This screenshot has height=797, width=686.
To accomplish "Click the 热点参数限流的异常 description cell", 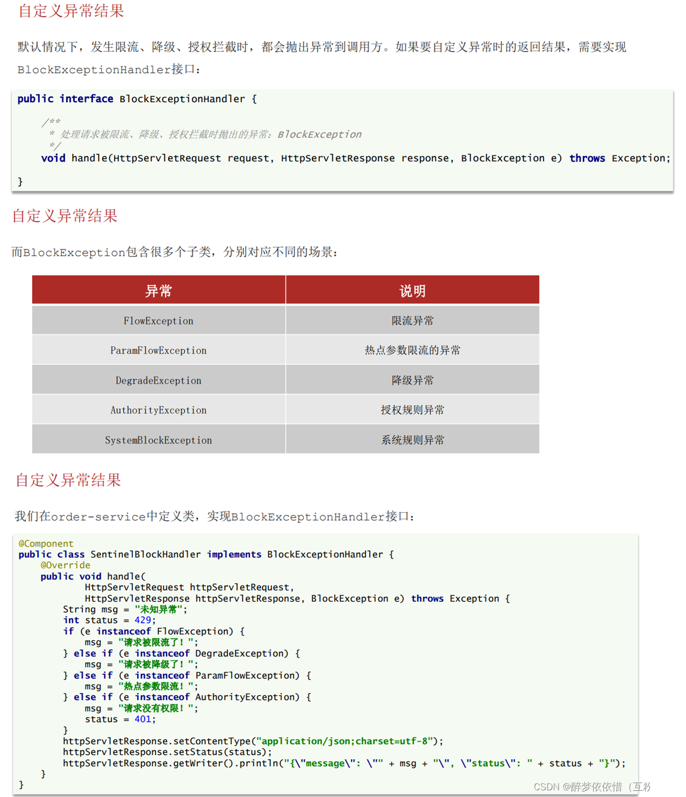I will [412, 350].
